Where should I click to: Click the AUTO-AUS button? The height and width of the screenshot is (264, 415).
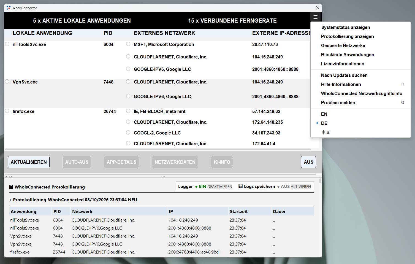pos(77,162)
